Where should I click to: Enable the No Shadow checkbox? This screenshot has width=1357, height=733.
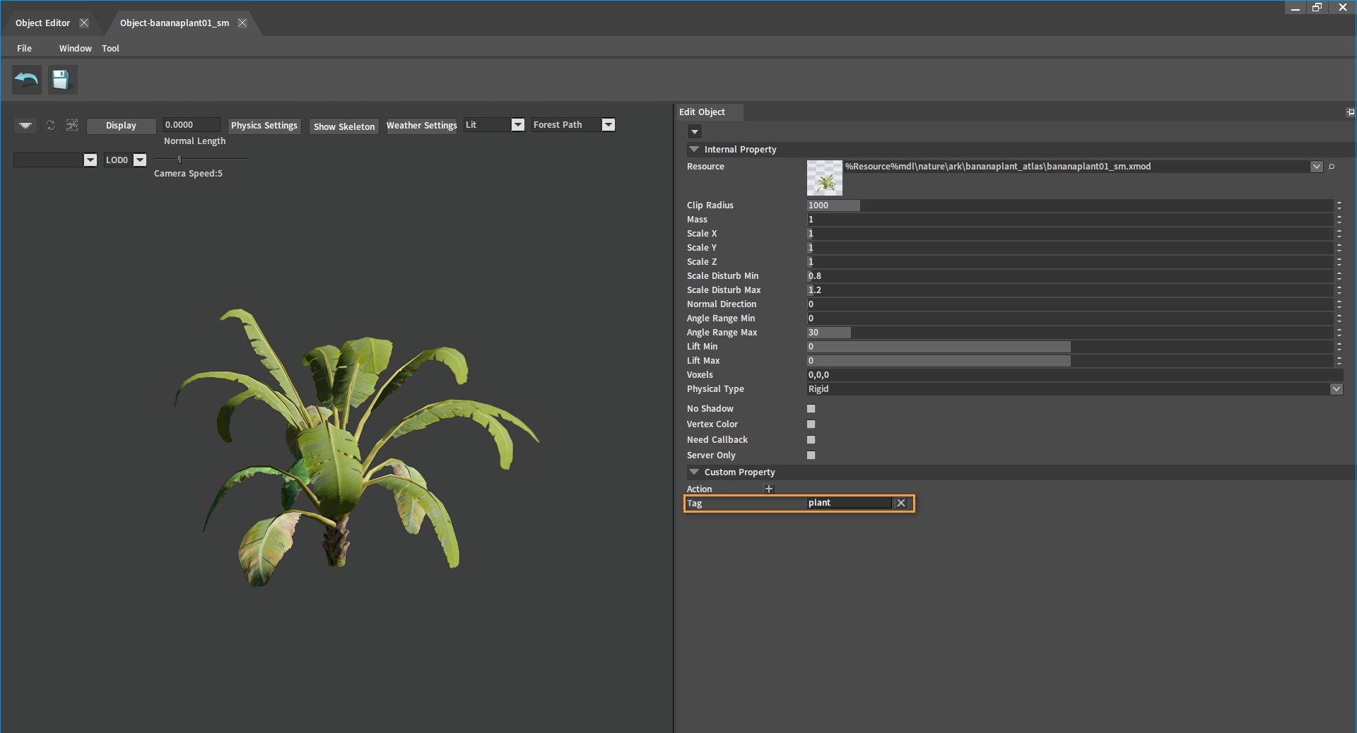(811, 409)
